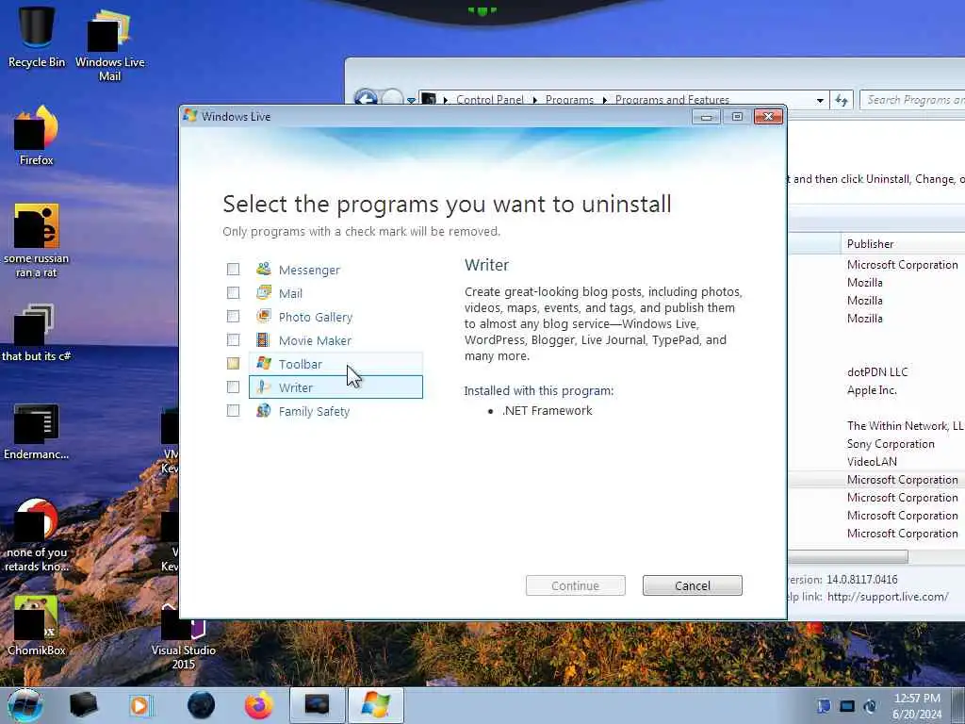Click Back button in Control Panel window
The height and width of the screenshot is (724, 965).
coord(367,98)
